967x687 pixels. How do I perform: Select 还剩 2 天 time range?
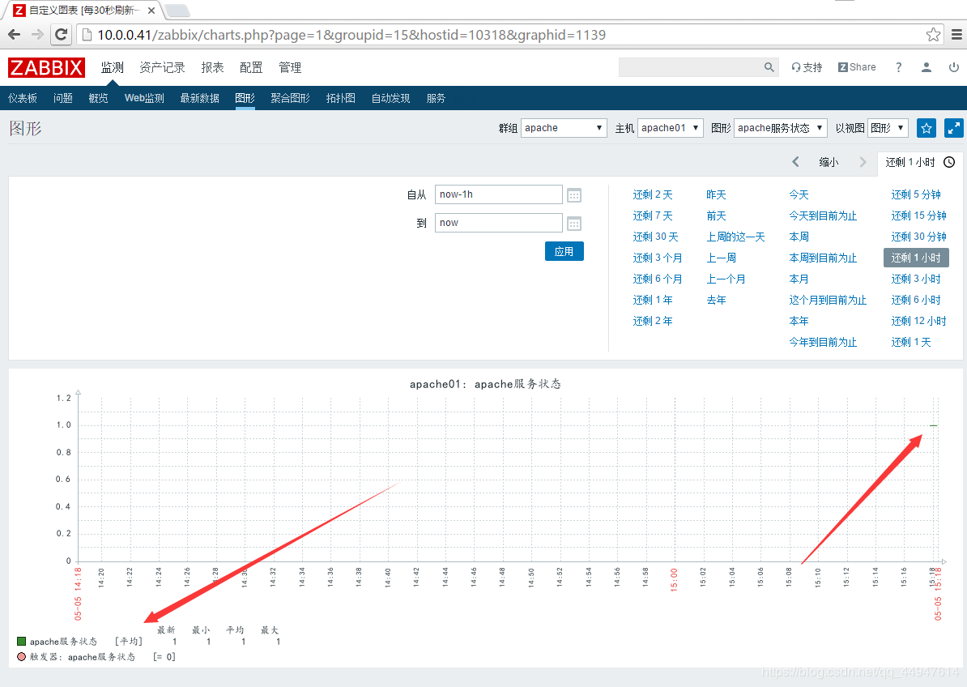(653, 195)
